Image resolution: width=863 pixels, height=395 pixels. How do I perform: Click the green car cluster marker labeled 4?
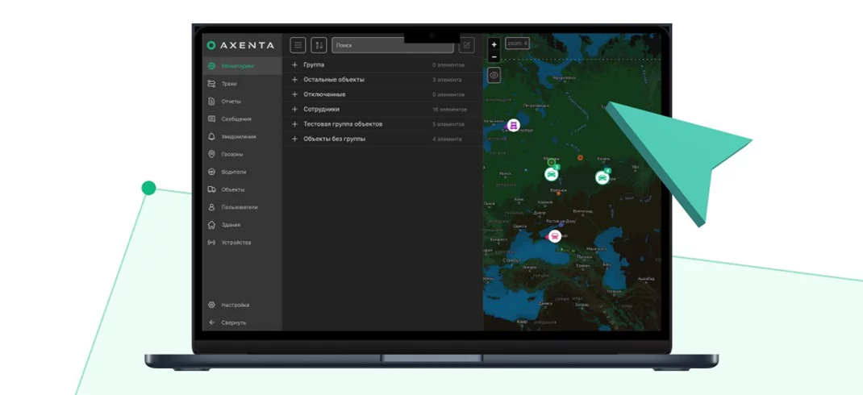pos(602,177)
